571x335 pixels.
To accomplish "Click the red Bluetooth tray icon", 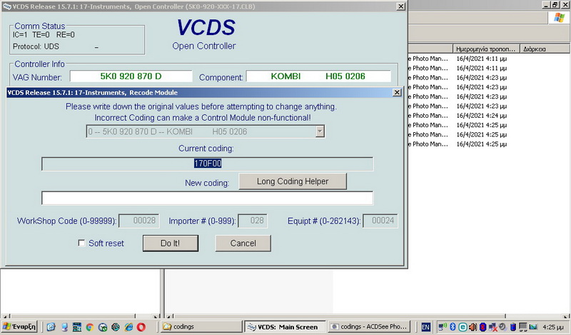I will point(483,326).
